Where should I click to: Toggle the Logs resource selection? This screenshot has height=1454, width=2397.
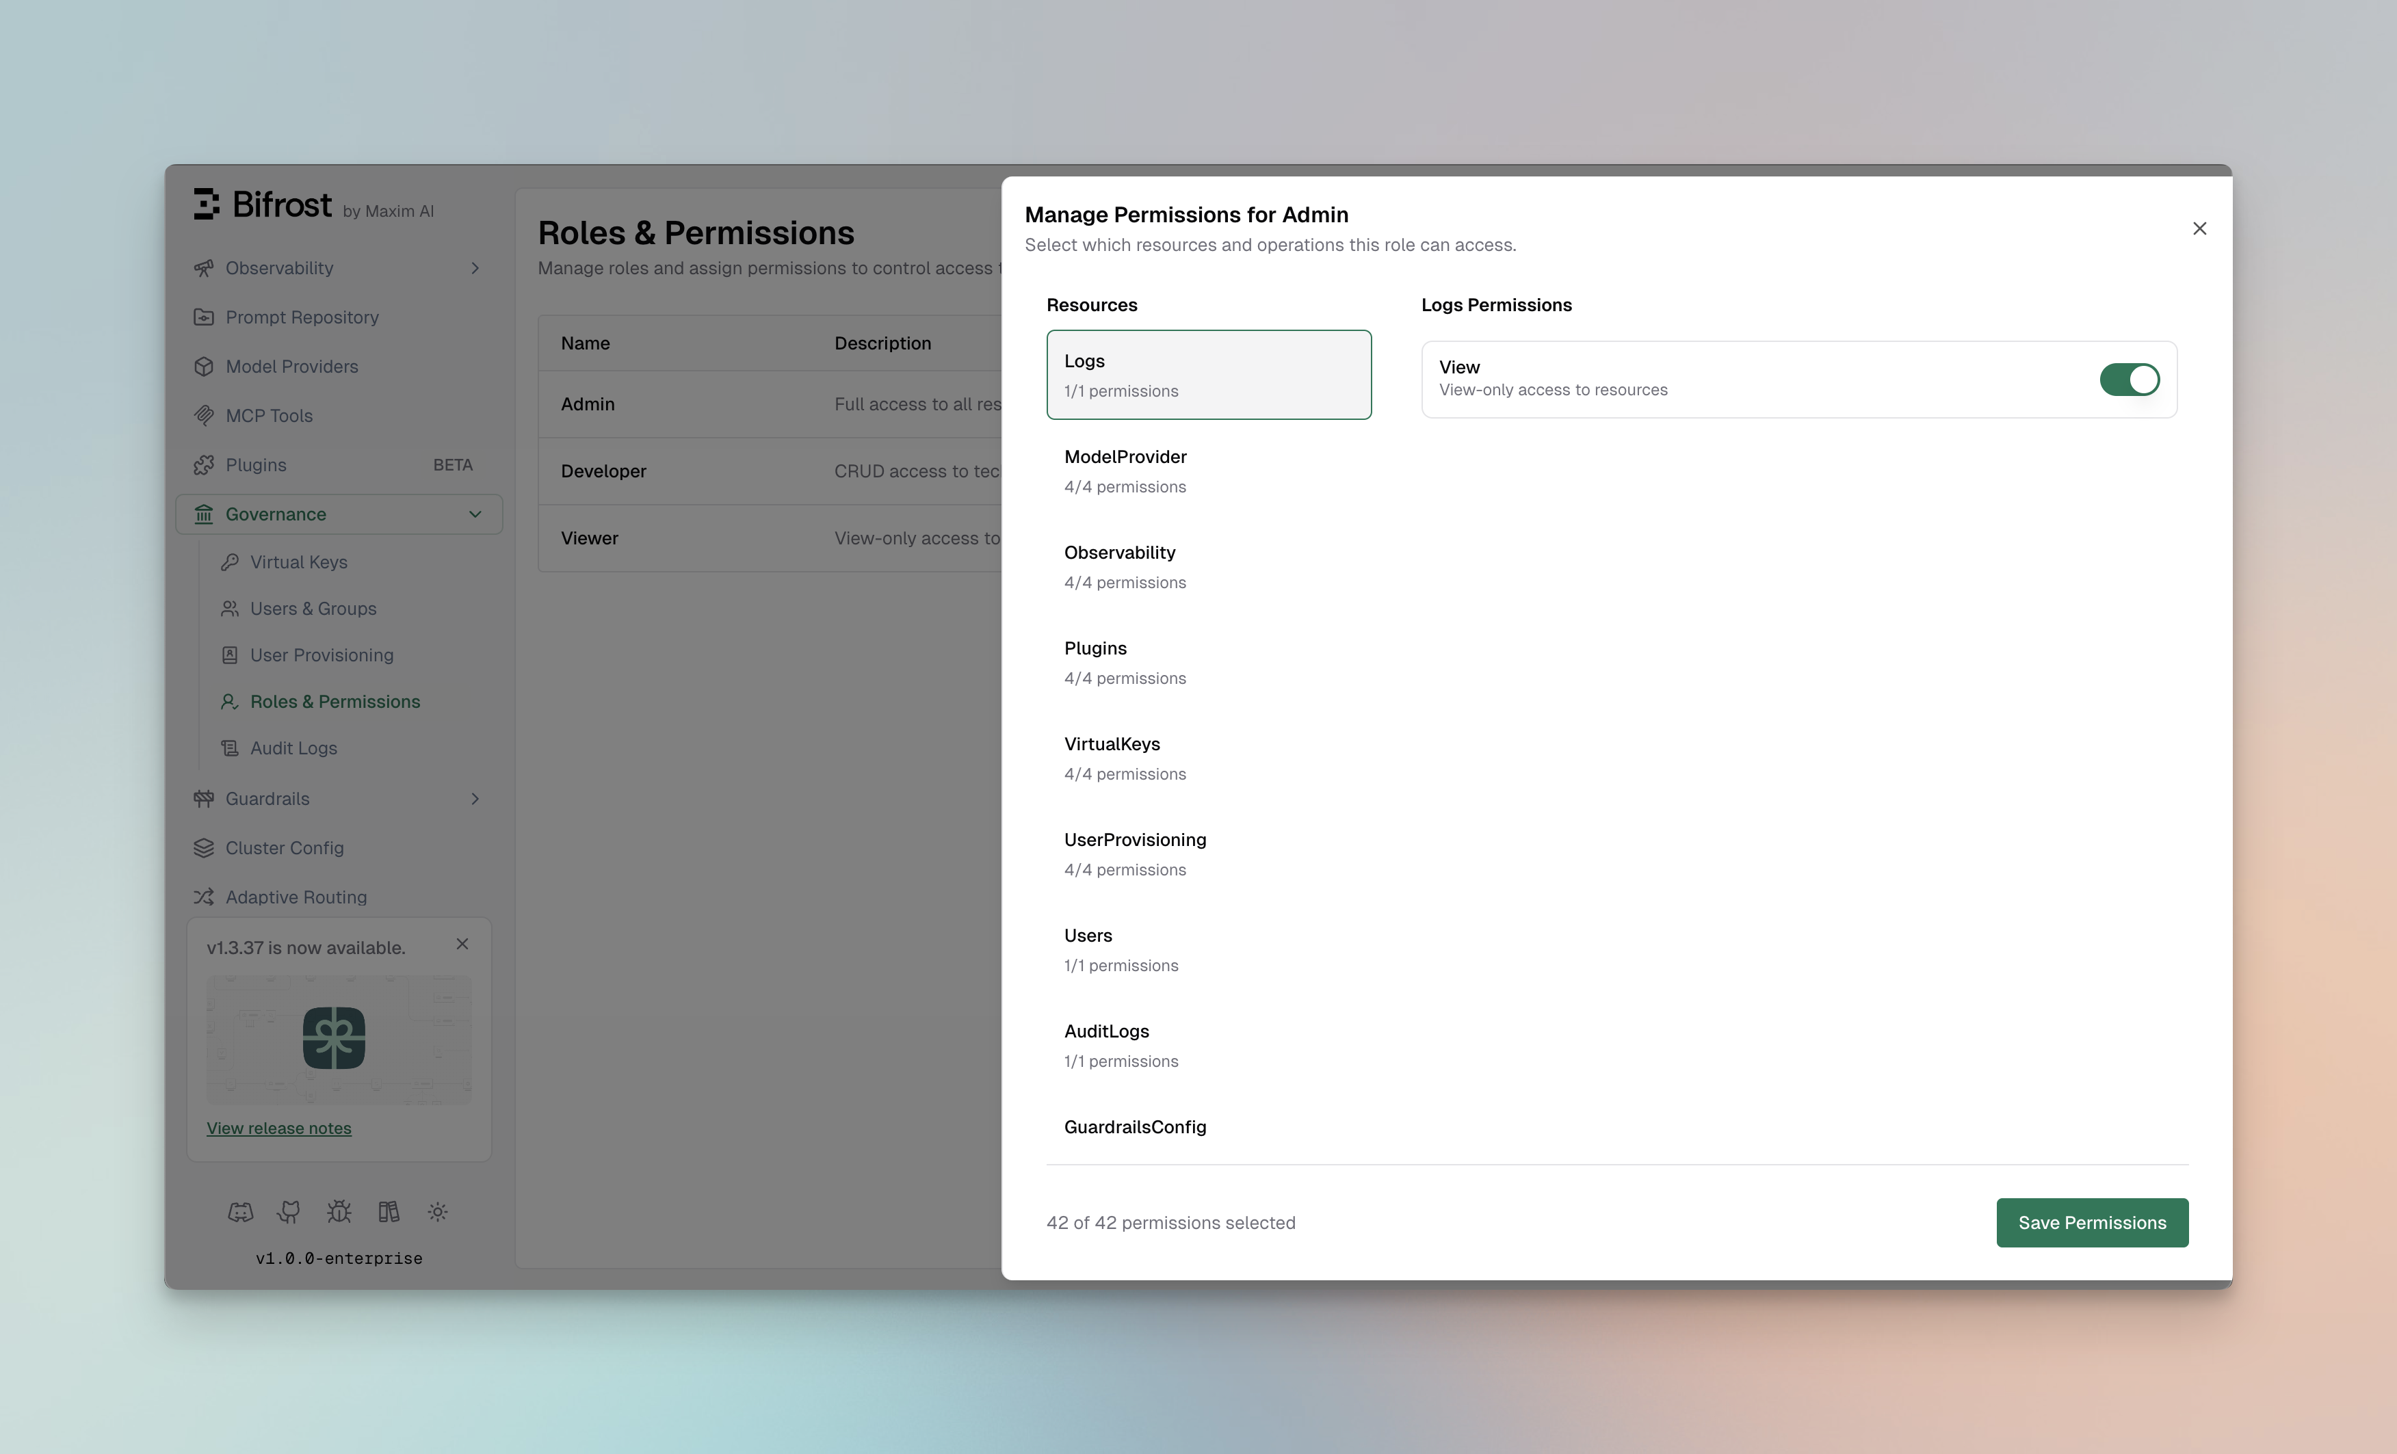tap(1208, 374)
